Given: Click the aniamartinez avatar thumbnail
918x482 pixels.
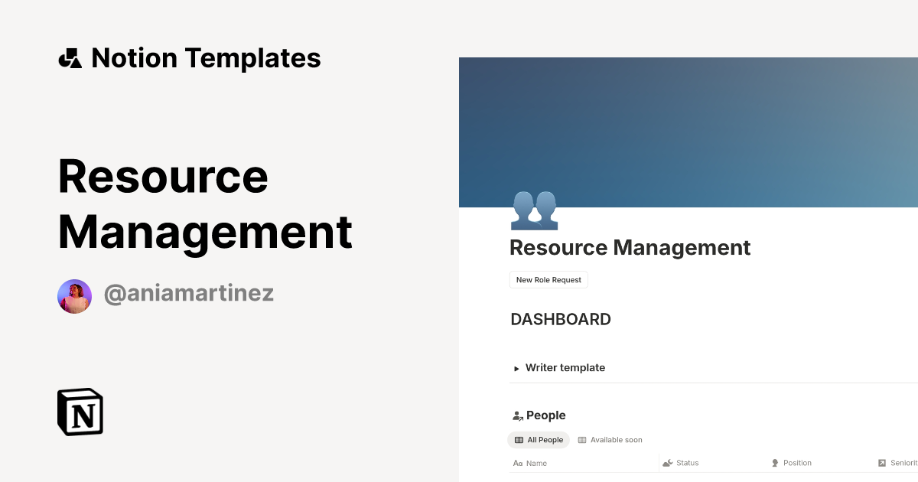Looking at the screenshot, I should [74, 295].
